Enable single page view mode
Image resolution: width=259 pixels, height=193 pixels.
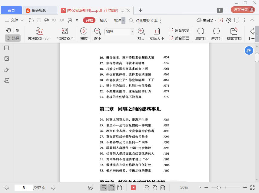point(112,188)
